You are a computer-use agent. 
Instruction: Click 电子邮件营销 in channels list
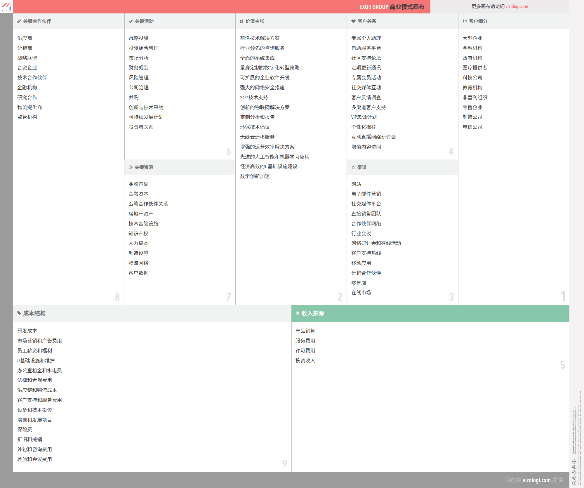point(366,194)
